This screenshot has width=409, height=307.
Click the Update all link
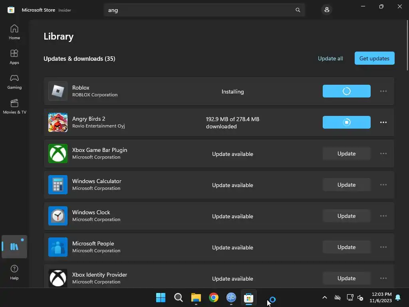coord(330,58)
